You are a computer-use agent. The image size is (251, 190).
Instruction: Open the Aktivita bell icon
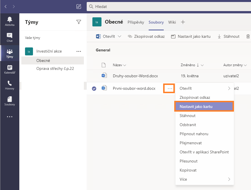[x=10, y=21]
